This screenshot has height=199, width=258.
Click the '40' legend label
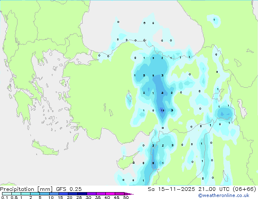click(x=107, y=197)
